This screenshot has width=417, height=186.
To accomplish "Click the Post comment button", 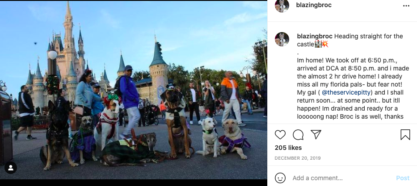I will pyautogui.click(x=403, y=178).
